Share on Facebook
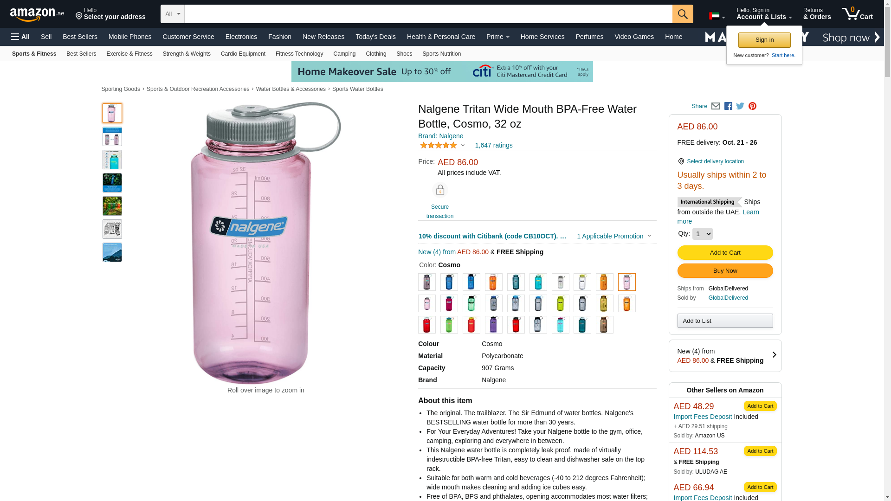 (728, 106)
